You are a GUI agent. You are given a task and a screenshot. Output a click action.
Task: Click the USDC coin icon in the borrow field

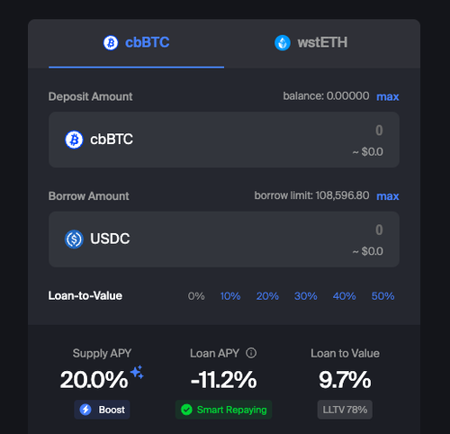74,240
